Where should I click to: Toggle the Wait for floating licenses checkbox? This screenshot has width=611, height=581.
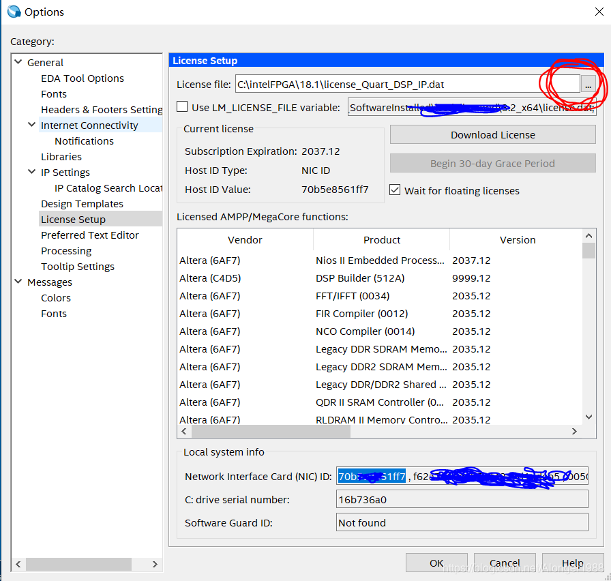pos(395,190)
